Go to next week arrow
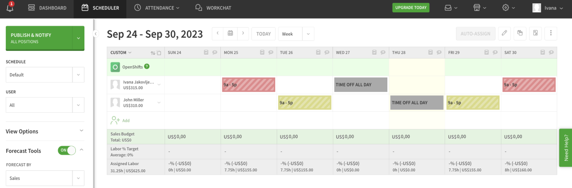572x188 pixels. (x=243, y=33)
